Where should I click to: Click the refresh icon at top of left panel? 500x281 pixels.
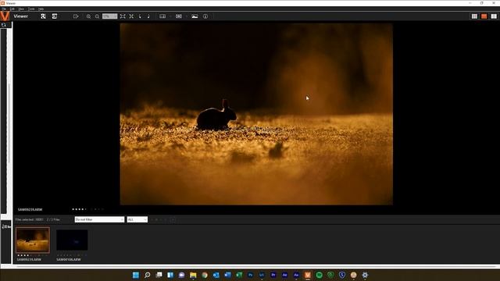(4, 25)
